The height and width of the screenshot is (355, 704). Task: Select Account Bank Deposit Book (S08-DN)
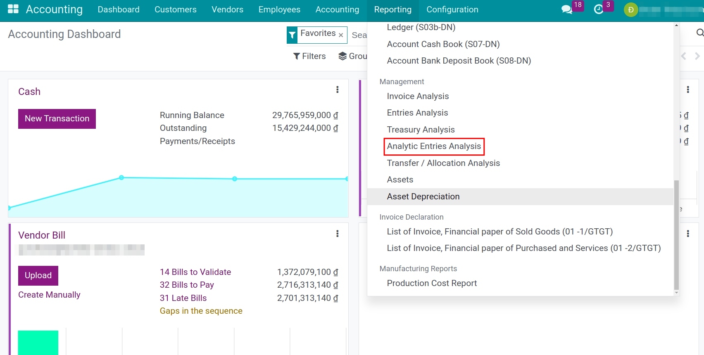459,61
